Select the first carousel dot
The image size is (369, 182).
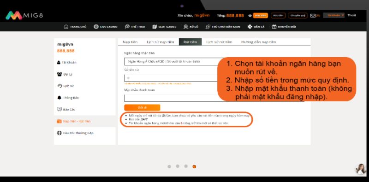[x=169, y=166]
